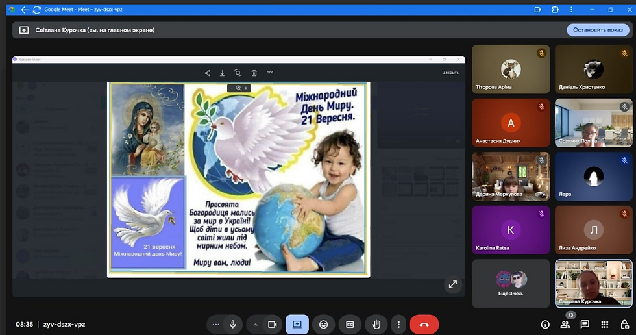
Task: Click the magnifier zoom icon on image
Action: pyautogui.click(x=239, y=88)
